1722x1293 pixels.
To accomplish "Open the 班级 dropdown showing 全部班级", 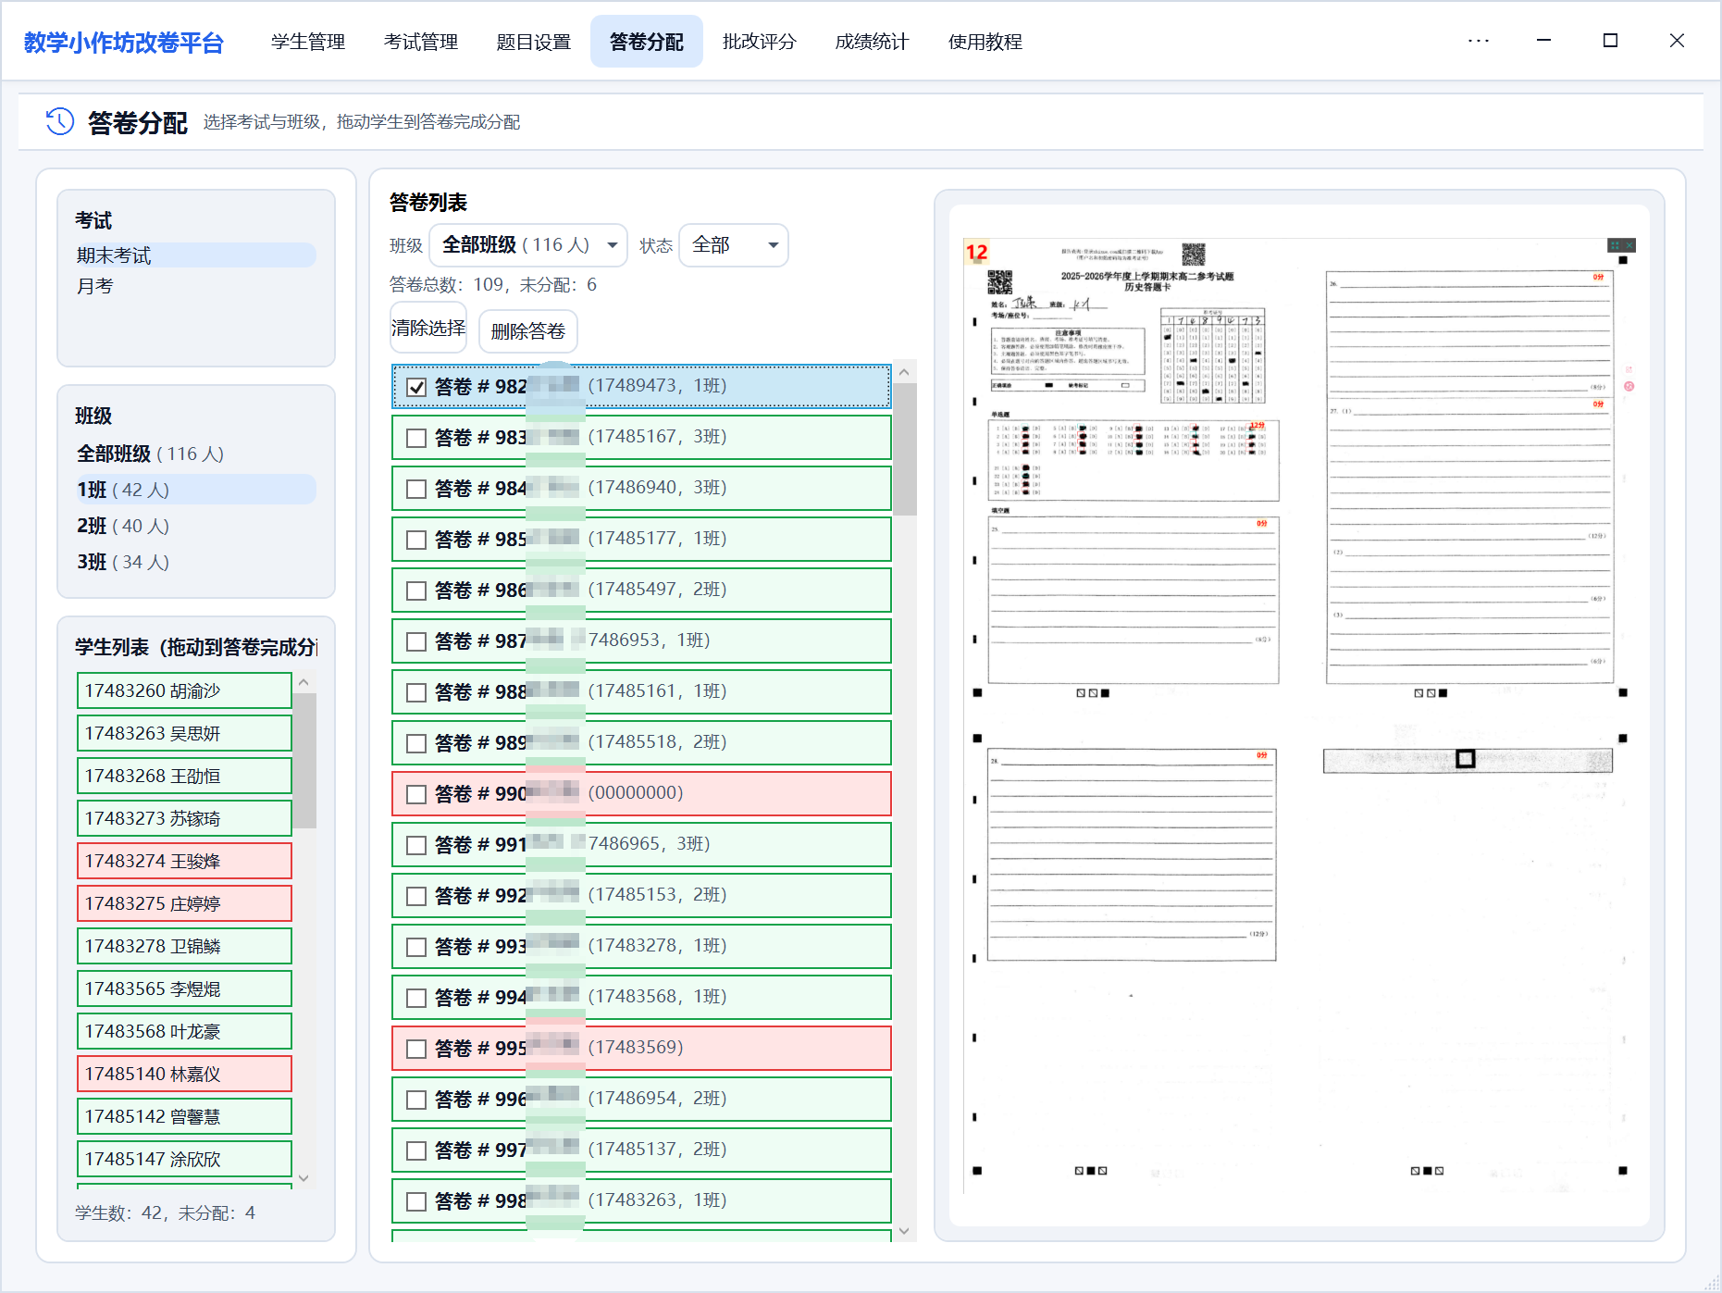I will 527,245.
